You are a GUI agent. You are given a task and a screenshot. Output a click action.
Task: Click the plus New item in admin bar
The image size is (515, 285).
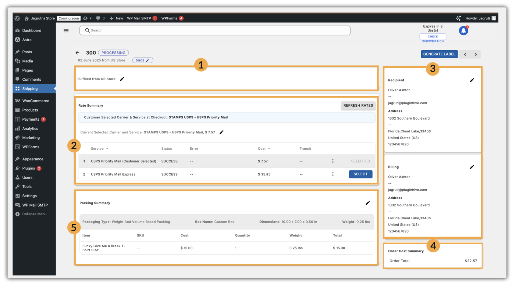coord(116,18)
